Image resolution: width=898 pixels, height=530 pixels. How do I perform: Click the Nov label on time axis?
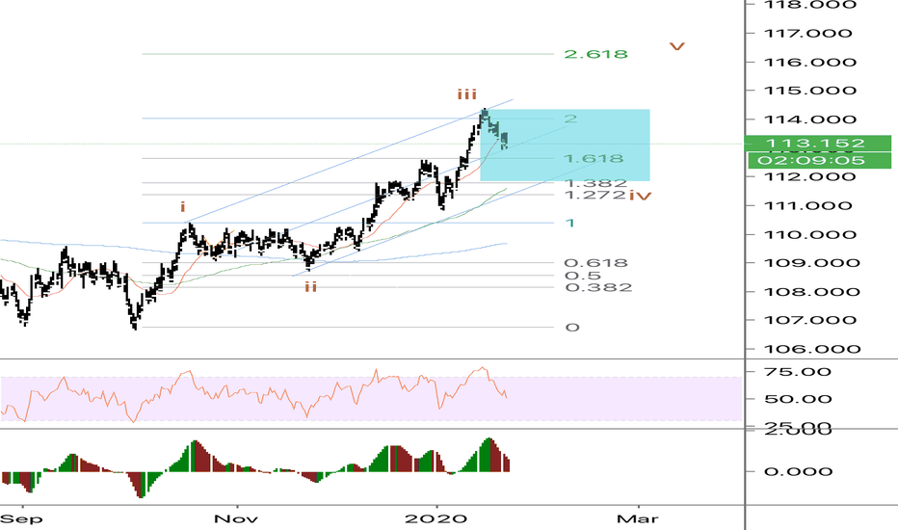(x=234, y=517)
